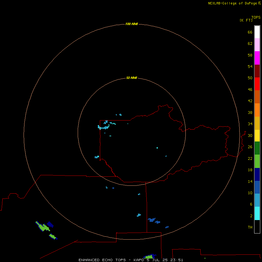Click the '18' legend value

[x=250, y=170]
